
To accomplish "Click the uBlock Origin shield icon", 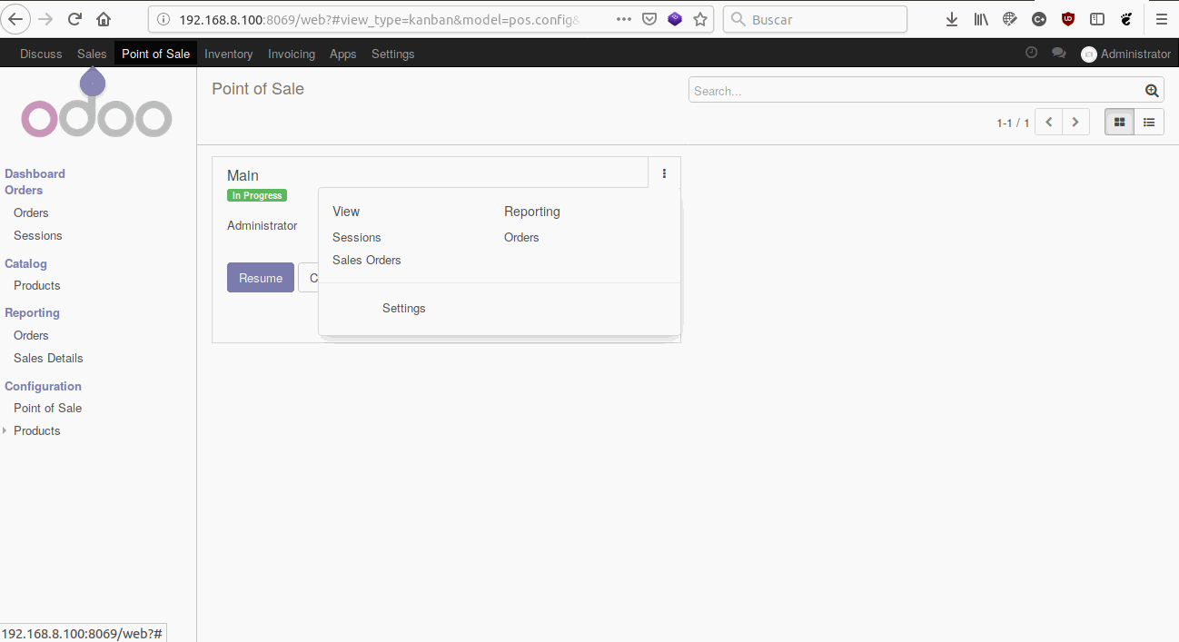I will [x=1066, y=18].
